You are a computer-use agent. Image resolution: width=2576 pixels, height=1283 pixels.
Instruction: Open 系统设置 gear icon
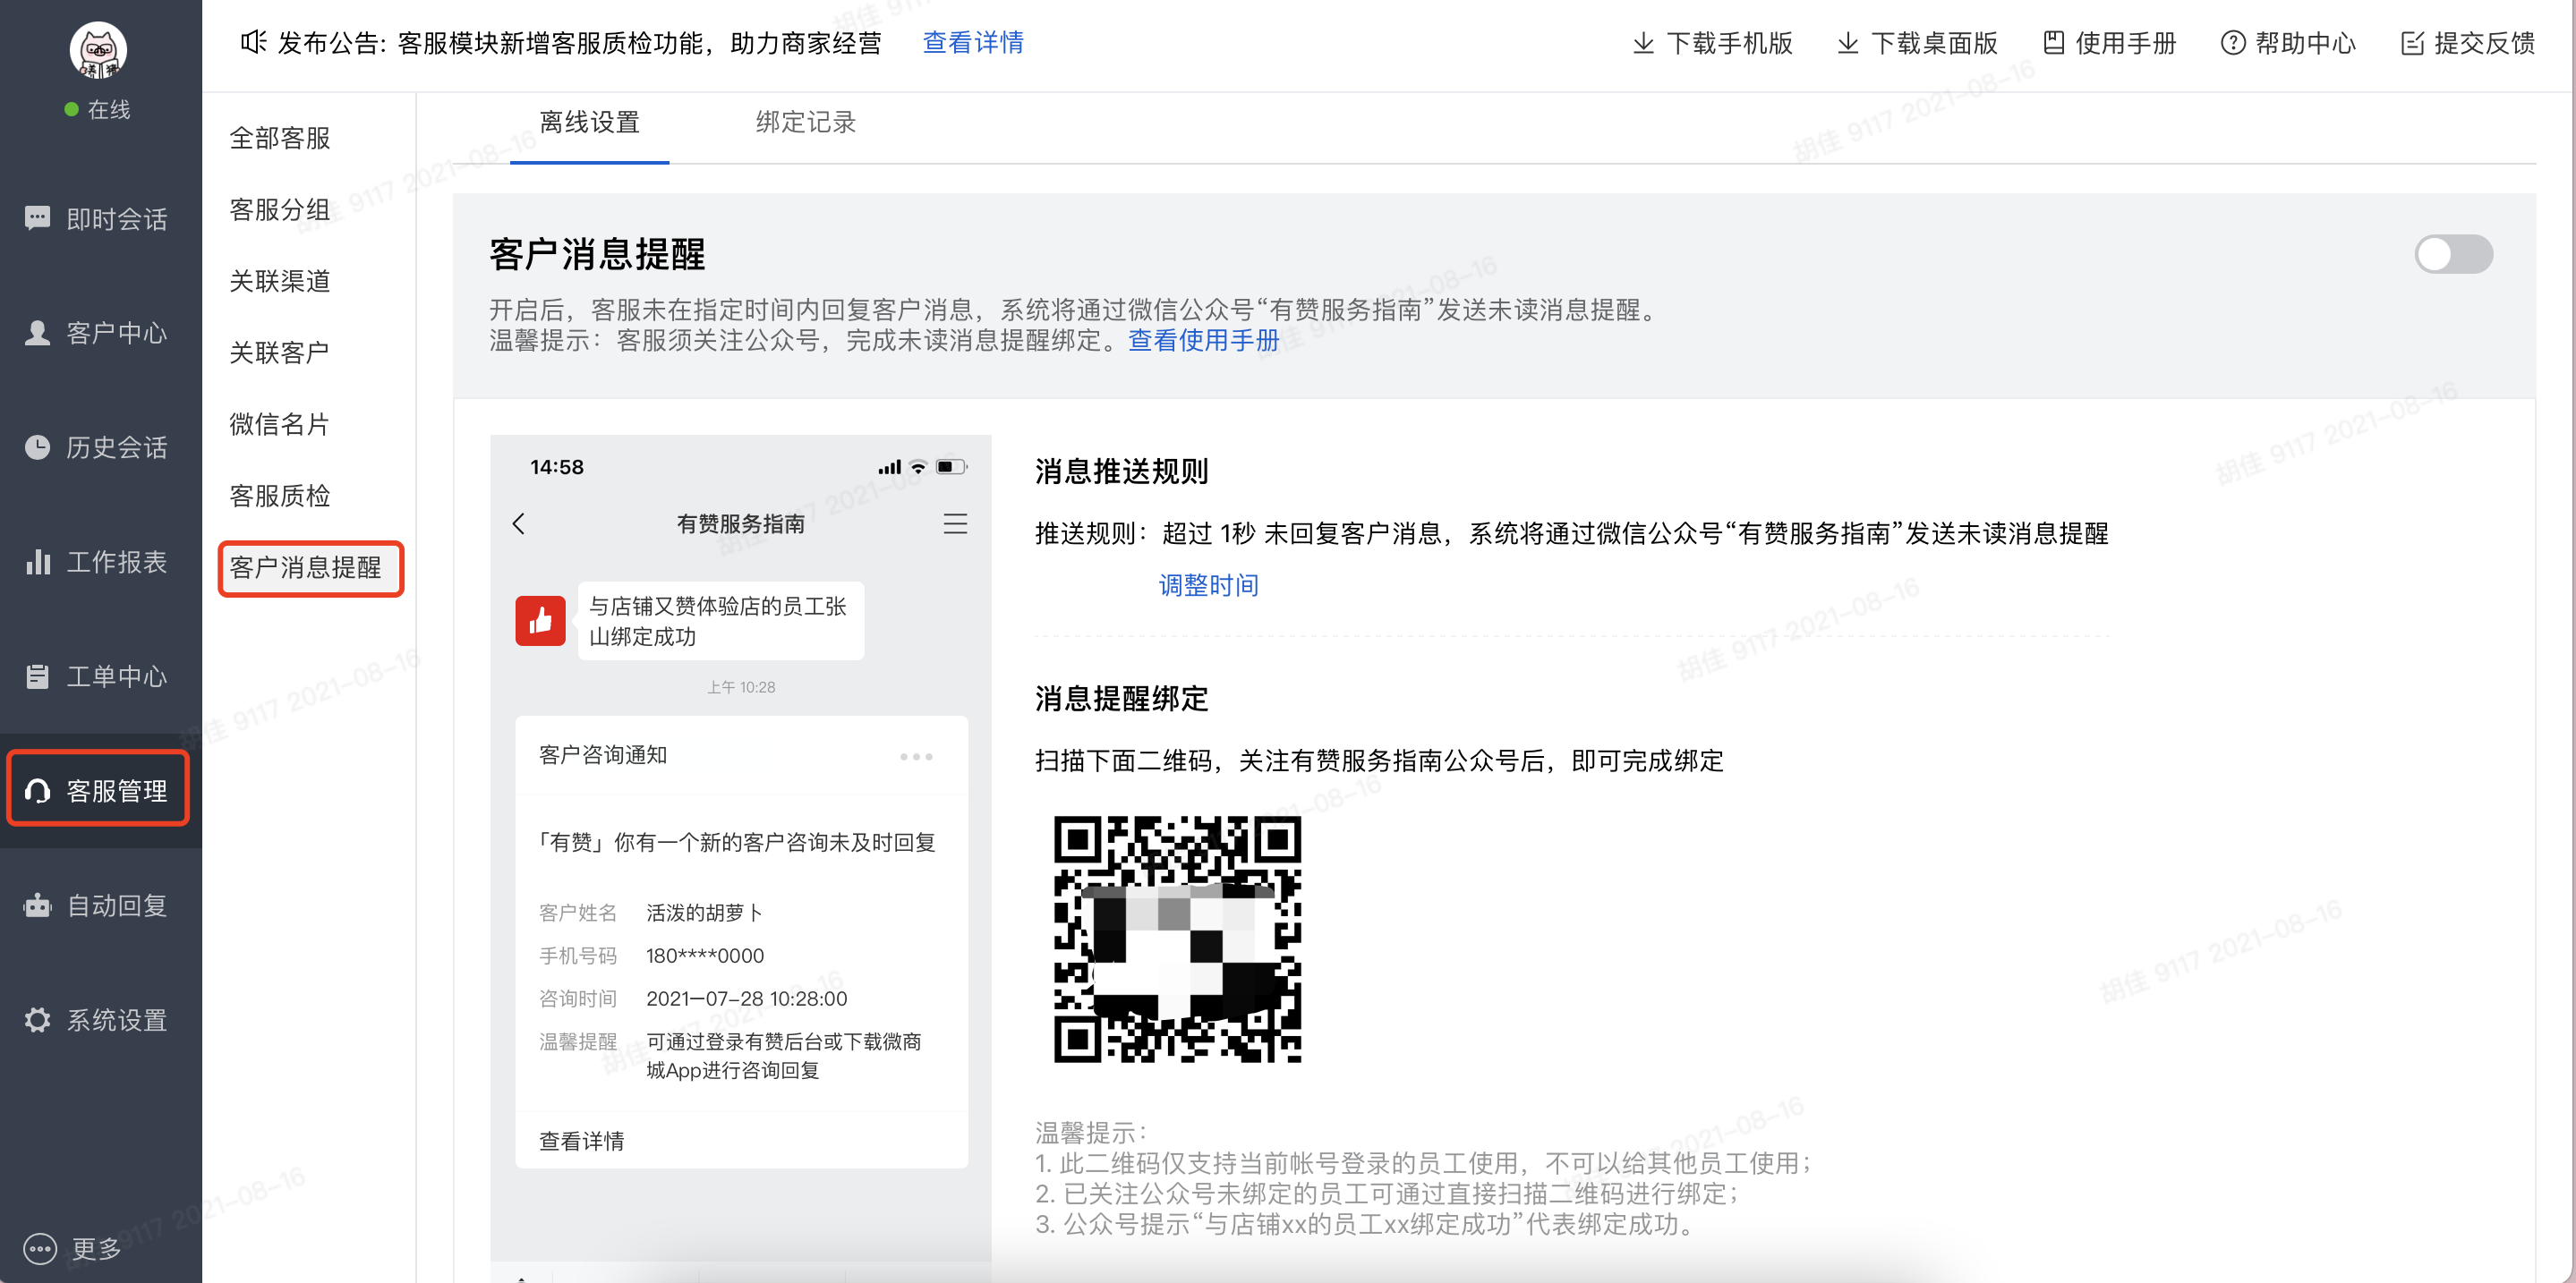point(37,1019)
